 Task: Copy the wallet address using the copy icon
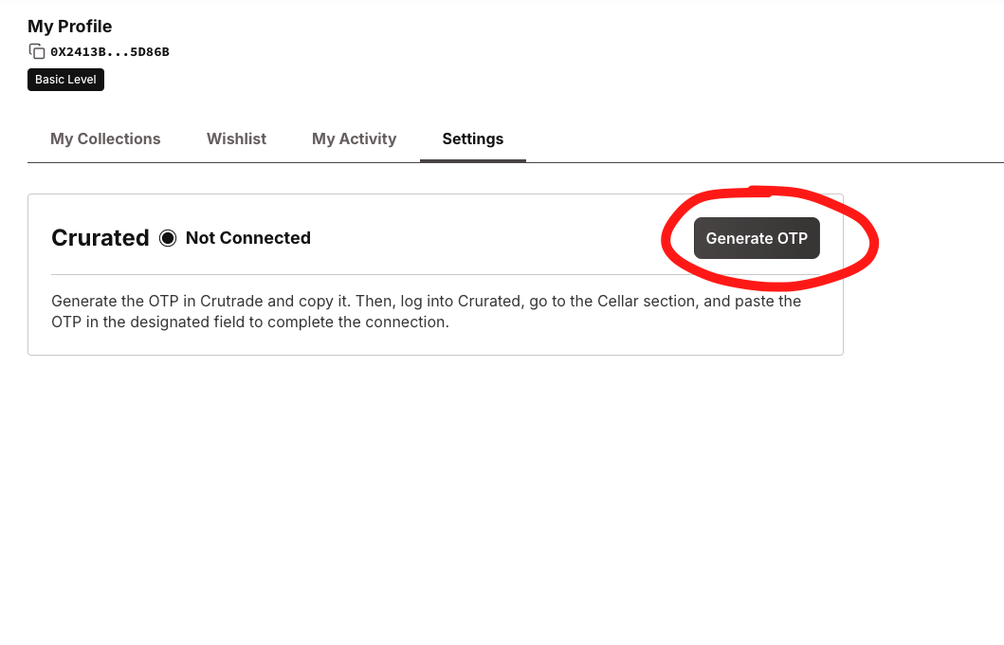coord(36,51)
